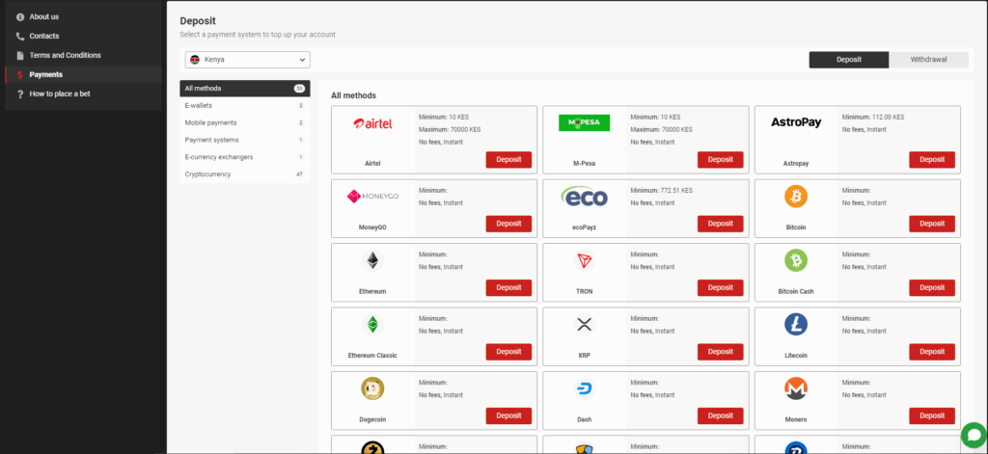
Task: Click Deposit button for Bitcoin
Action: (x=932, y=224)
